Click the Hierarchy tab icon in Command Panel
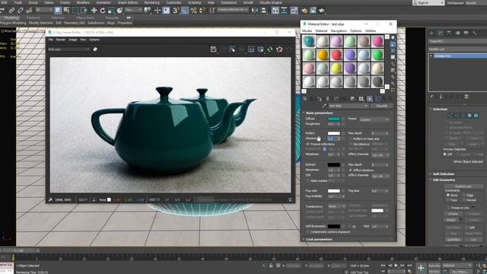 449,33
